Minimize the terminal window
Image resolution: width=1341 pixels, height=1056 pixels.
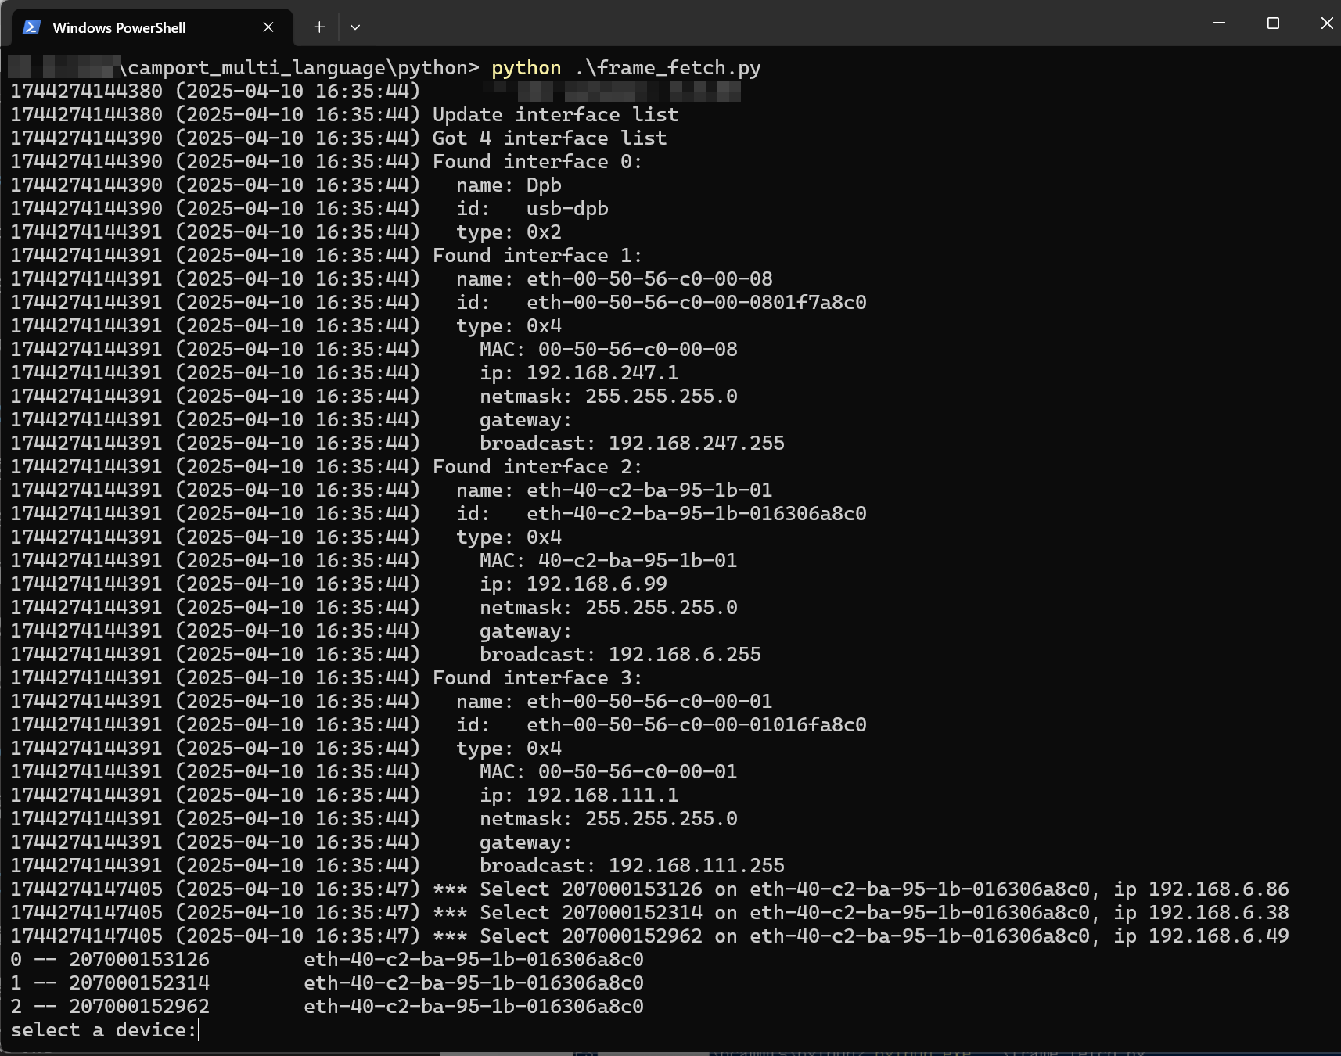[1219, 23]
